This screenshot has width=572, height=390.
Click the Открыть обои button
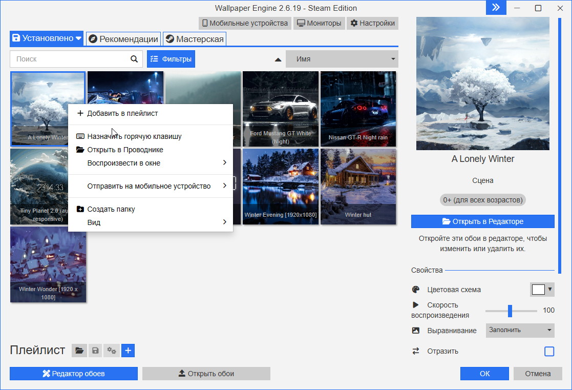coord(206,374)
